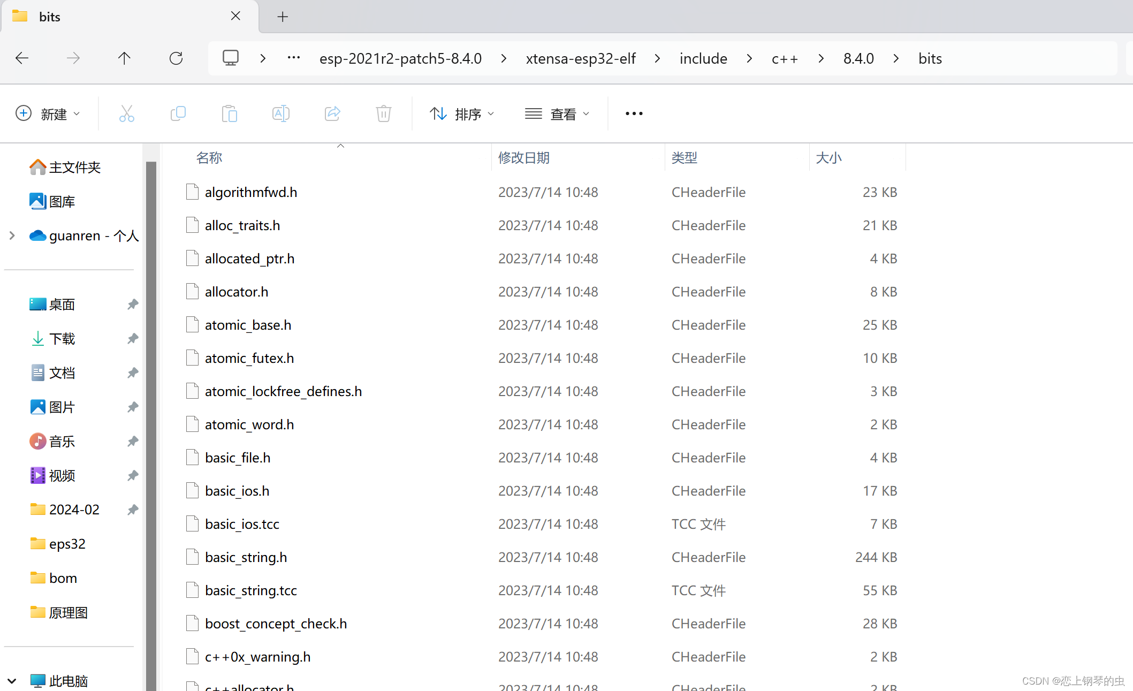The height and width of the screenshot is (691, 1133).
Task: Expand the guanren OneDrive tree item
Action: pyautogui.click(x=12, y=236)
